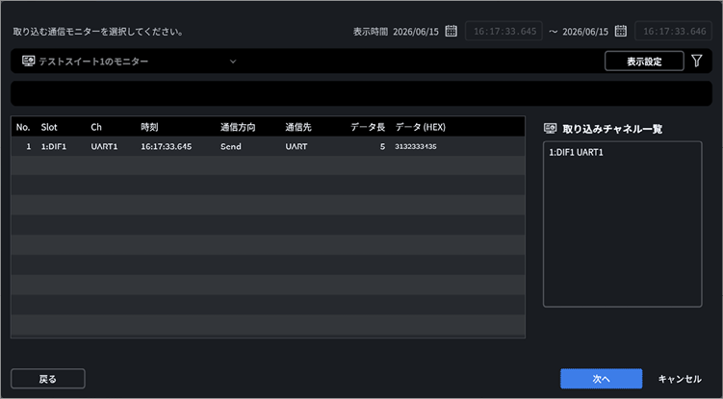Click the 戻る button
This screenshot has width=723, height=399.
point(48,379)
